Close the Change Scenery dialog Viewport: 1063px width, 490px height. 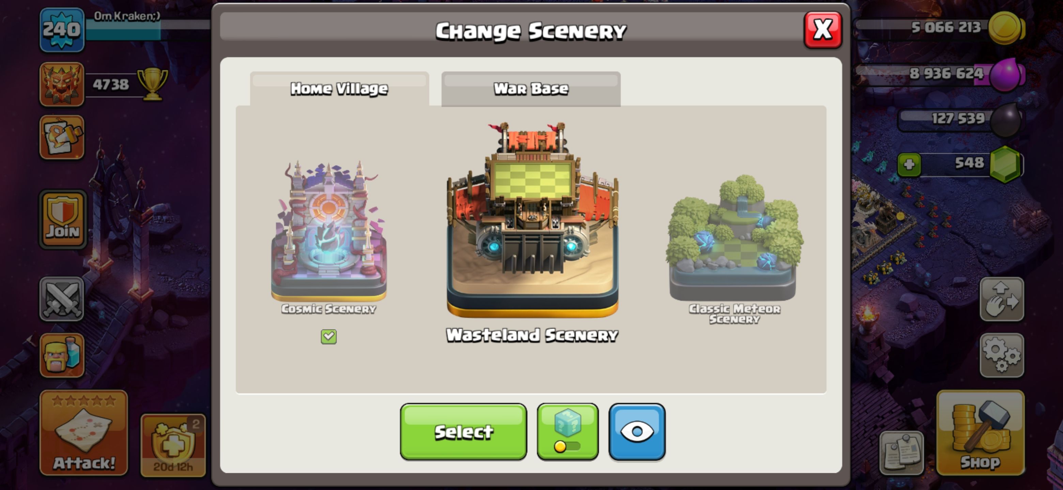(822, 30)
